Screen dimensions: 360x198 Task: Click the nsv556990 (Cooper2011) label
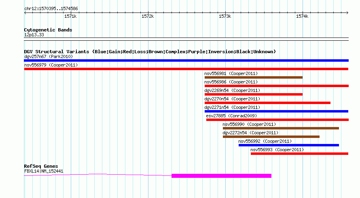click(x=249, y=124)
